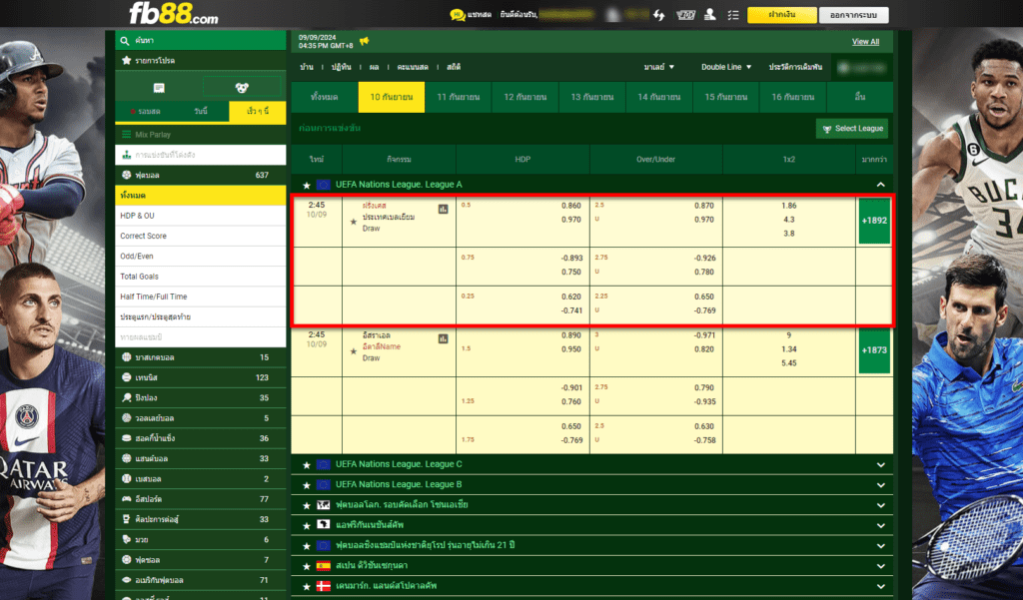Select boxing glove icon with 6 count
Viewport: 1023px width, 600px height.
pos(127,539)
